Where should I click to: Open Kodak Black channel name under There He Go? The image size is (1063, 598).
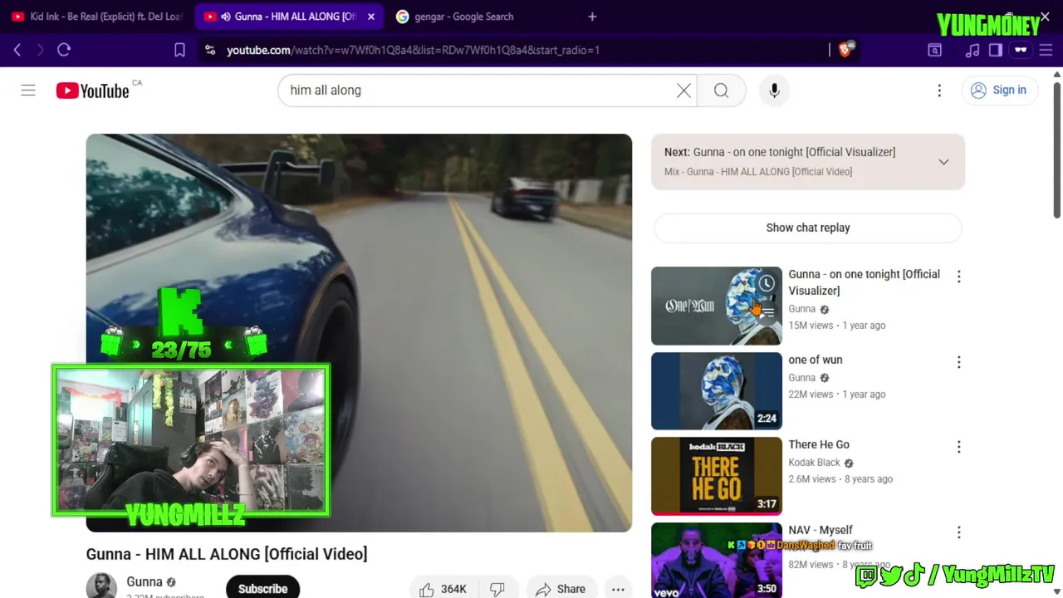pyautogui.click(x=814, y=463)
